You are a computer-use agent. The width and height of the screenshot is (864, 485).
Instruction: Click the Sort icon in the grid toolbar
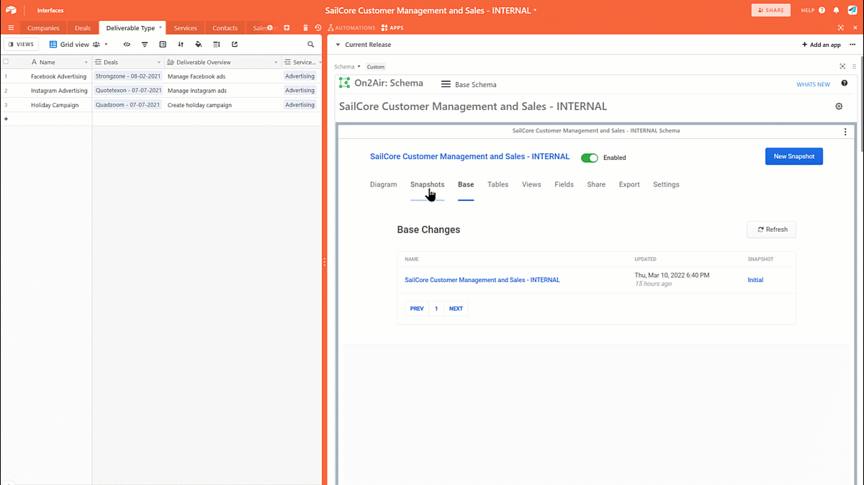click(x=181, y=44)
